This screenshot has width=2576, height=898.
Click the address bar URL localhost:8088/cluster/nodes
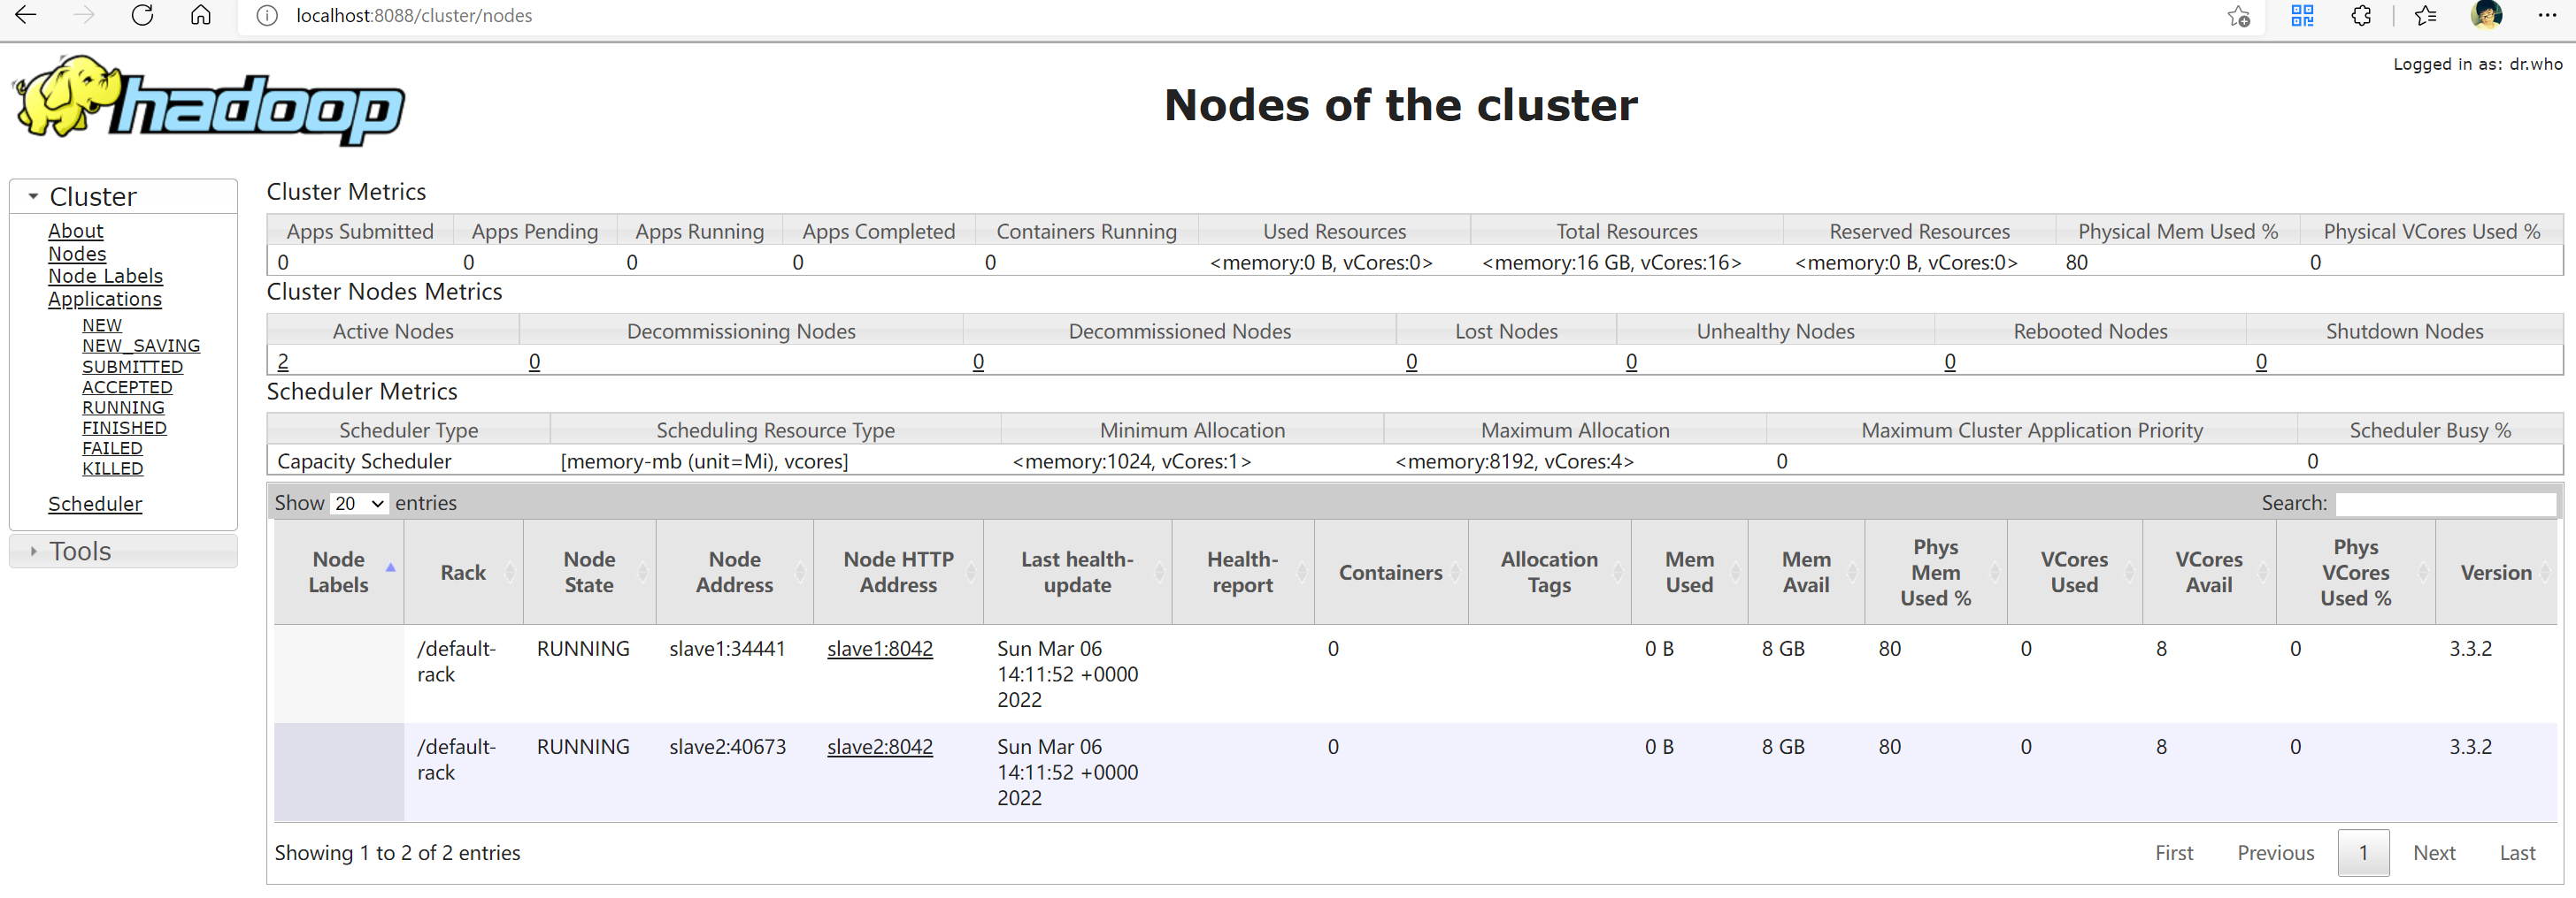[x=414, y=16]
